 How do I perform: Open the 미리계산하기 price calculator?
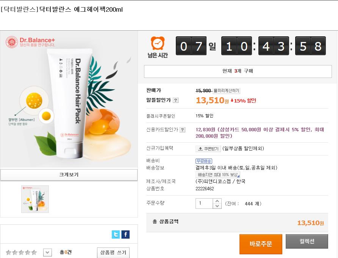tap(227, 91)
